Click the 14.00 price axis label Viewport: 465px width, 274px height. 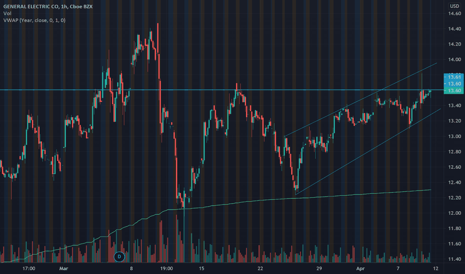[455, 60]
